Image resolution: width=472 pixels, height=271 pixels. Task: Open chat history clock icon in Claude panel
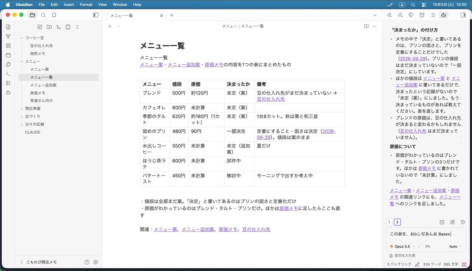pyautogui.click(x=463, y=222)
